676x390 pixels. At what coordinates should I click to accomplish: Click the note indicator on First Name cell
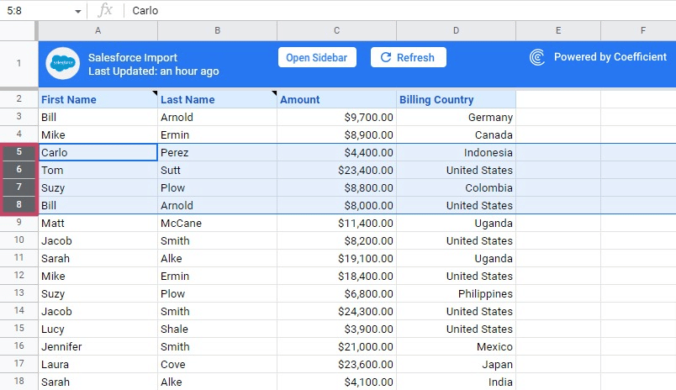pyautogui.click(x=155, y=93)
